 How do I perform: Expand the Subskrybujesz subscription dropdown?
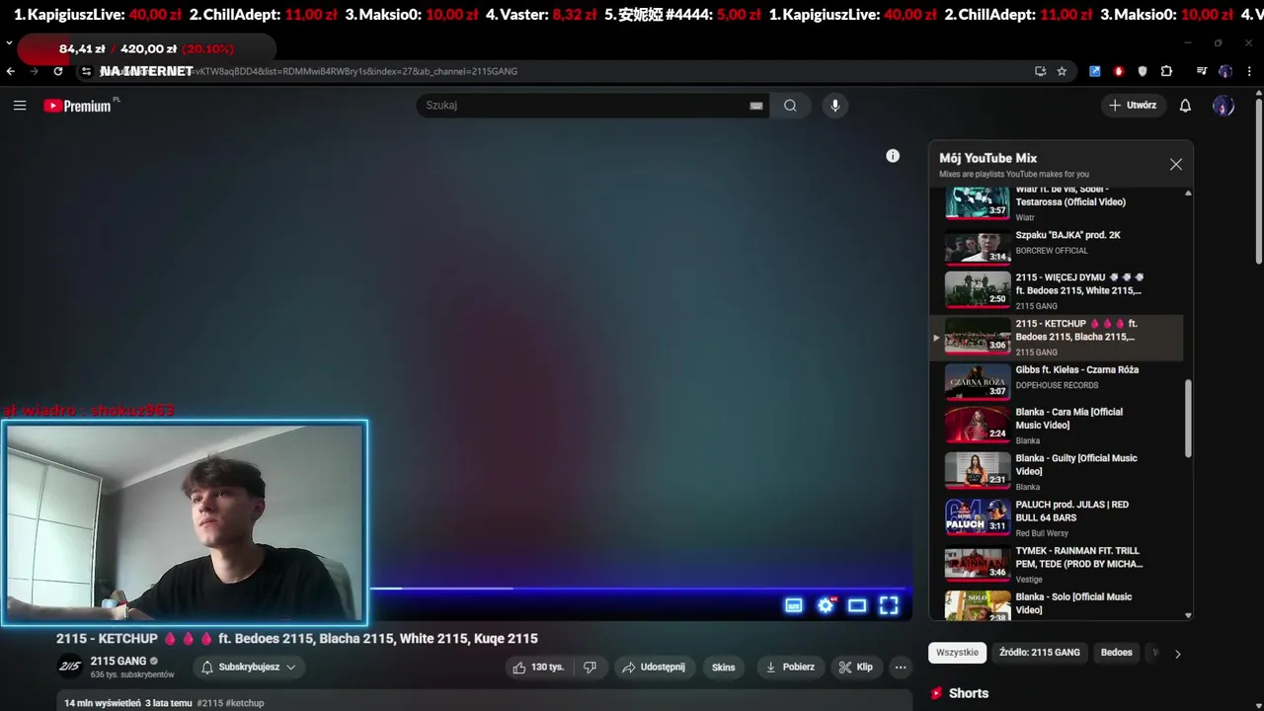pyautogui.click(x=249, y=668)
